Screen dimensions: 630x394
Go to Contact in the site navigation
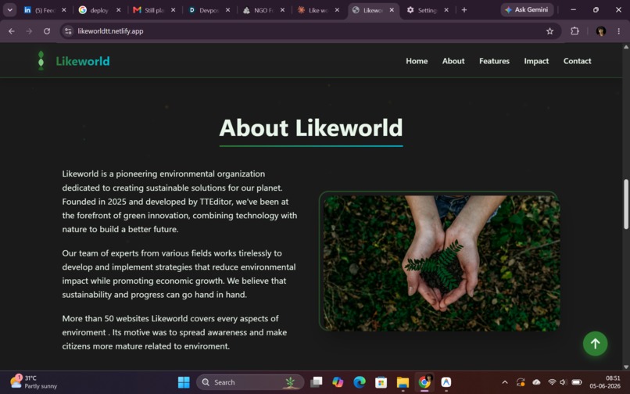click(x=577, y=61)
